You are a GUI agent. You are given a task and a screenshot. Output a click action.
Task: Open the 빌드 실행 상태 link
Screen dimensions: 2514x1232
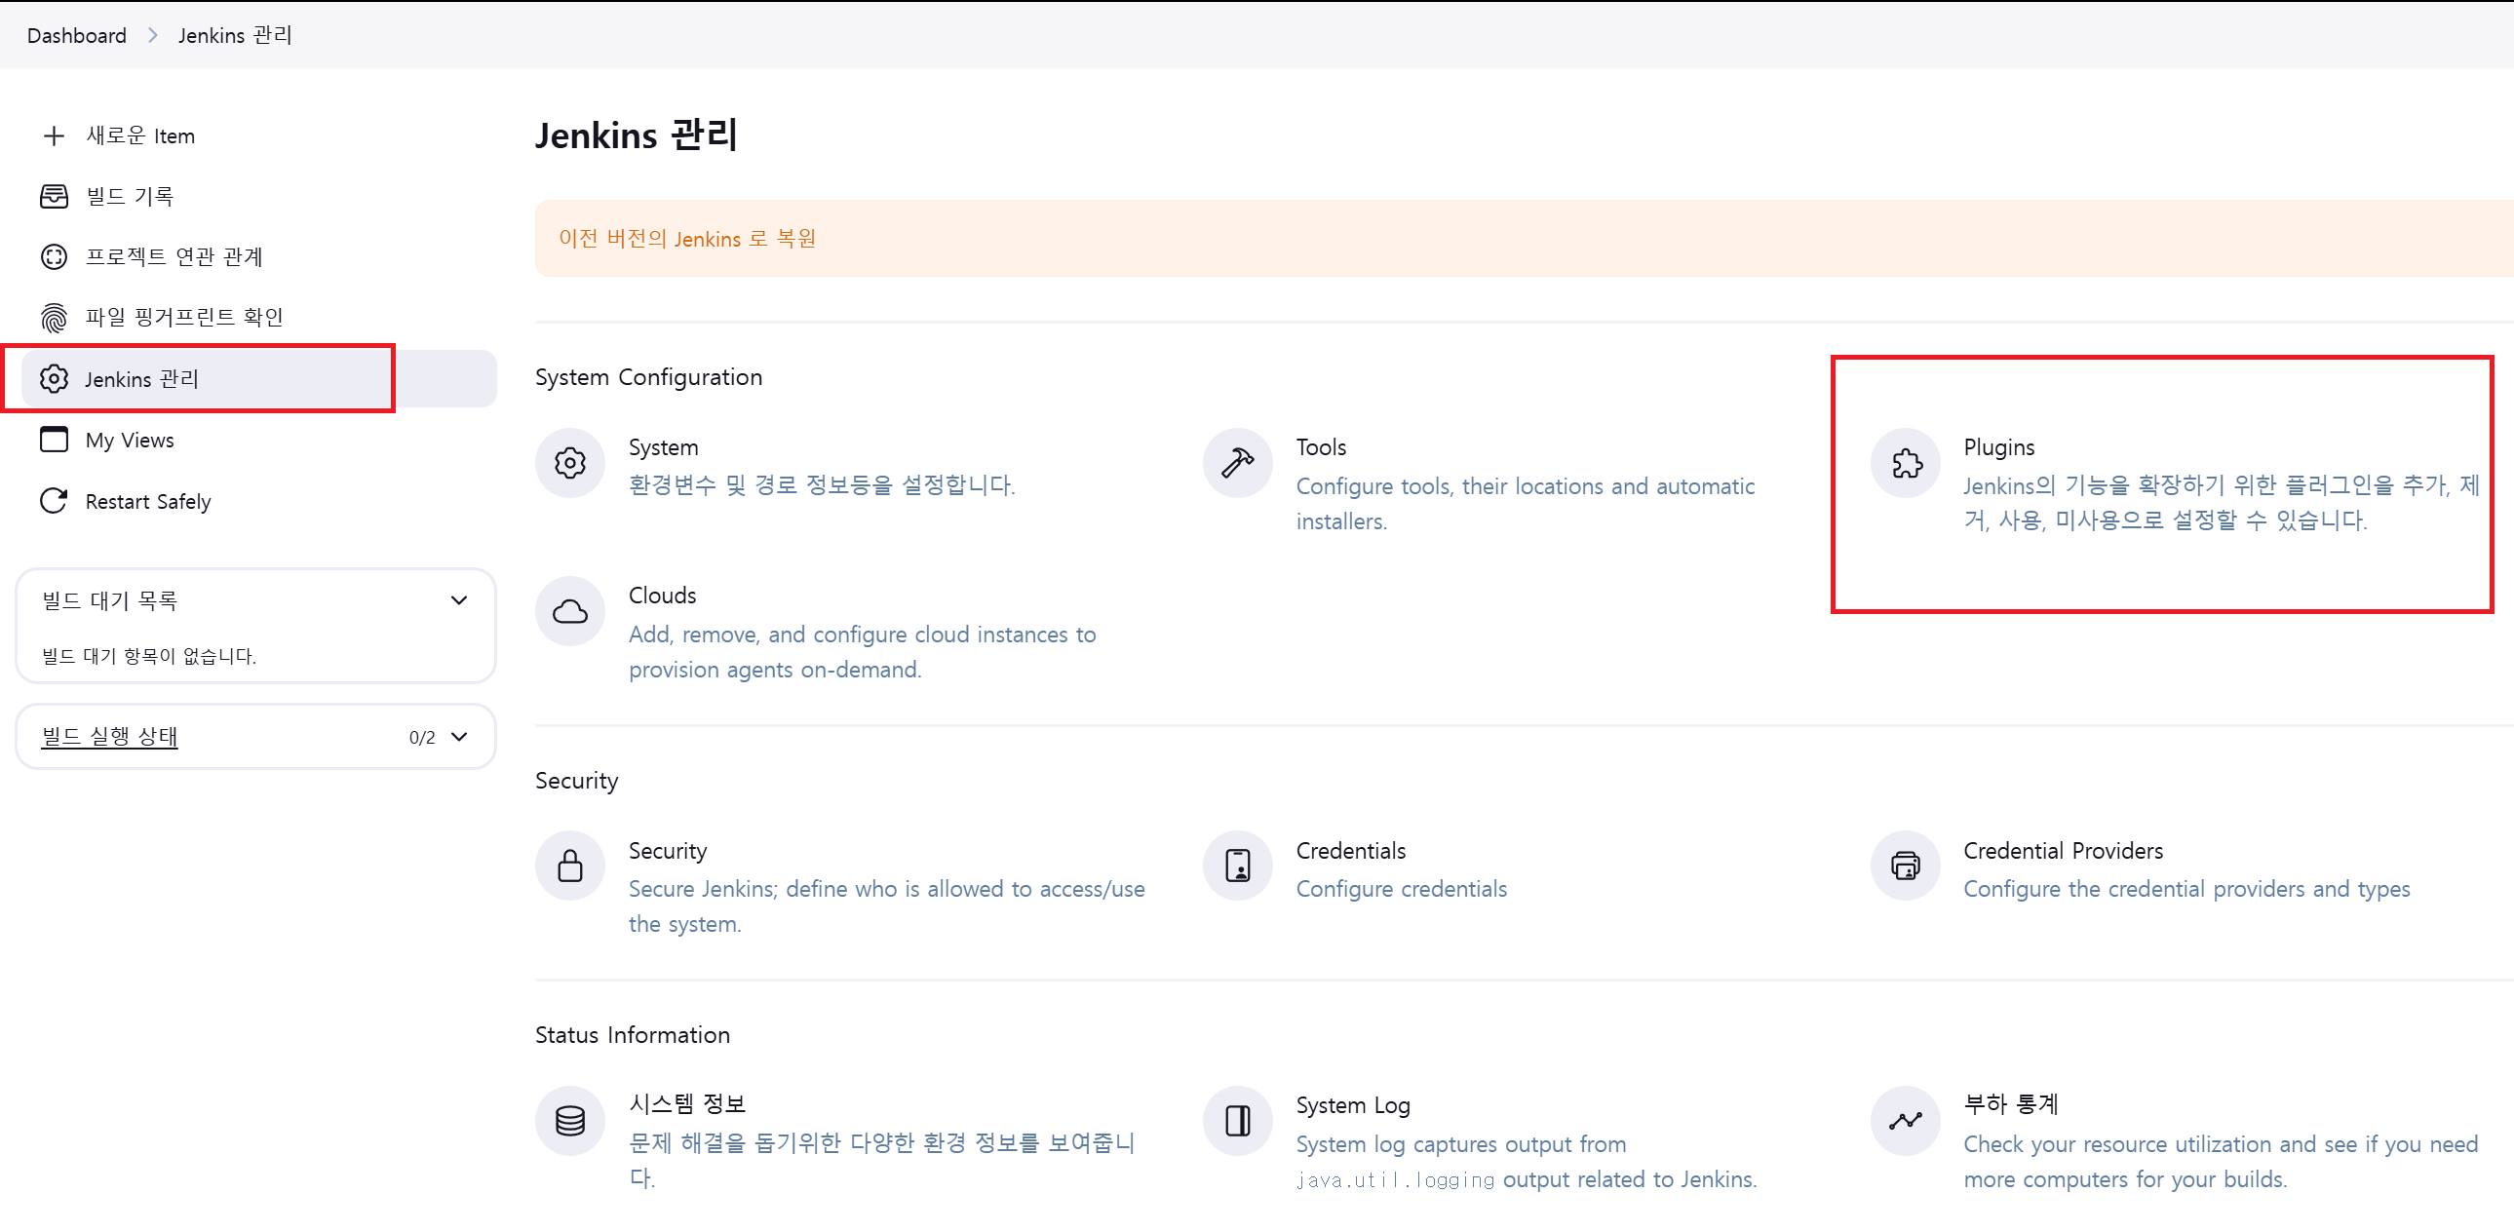click(x=109, y=737)
